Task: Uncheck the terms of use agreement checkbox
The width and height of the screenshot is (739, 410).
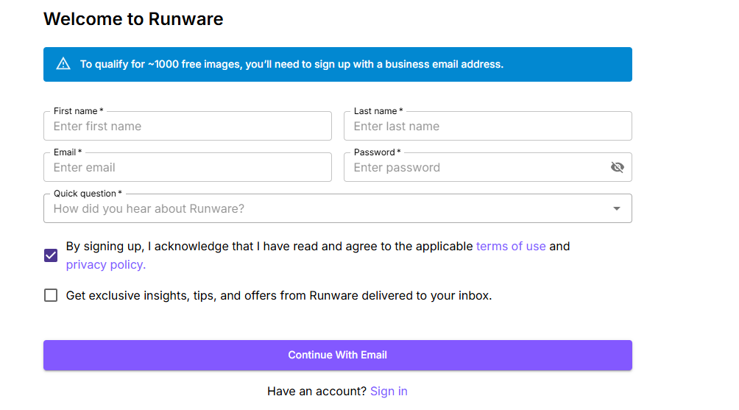Action: [51, 255]
